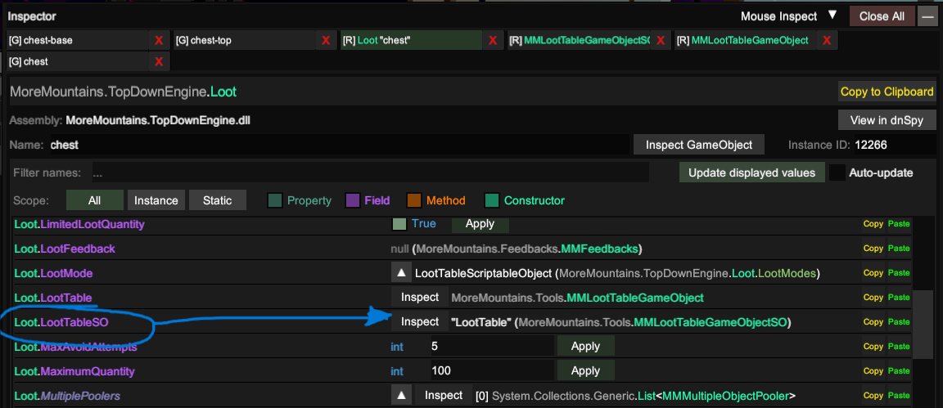Toggle the Field member filter checkbox
This screenshot has width=943, height=408.
(352, 200)
